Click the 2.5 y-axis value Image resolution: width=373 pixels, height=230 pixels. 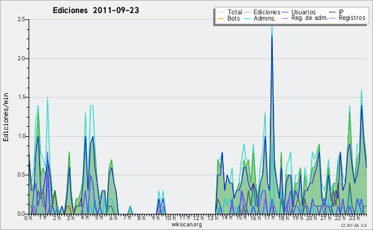[x=21, y=19]
